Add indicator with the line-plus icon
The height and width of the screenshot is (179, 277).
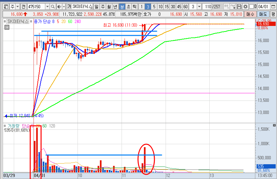click(233, 7)
